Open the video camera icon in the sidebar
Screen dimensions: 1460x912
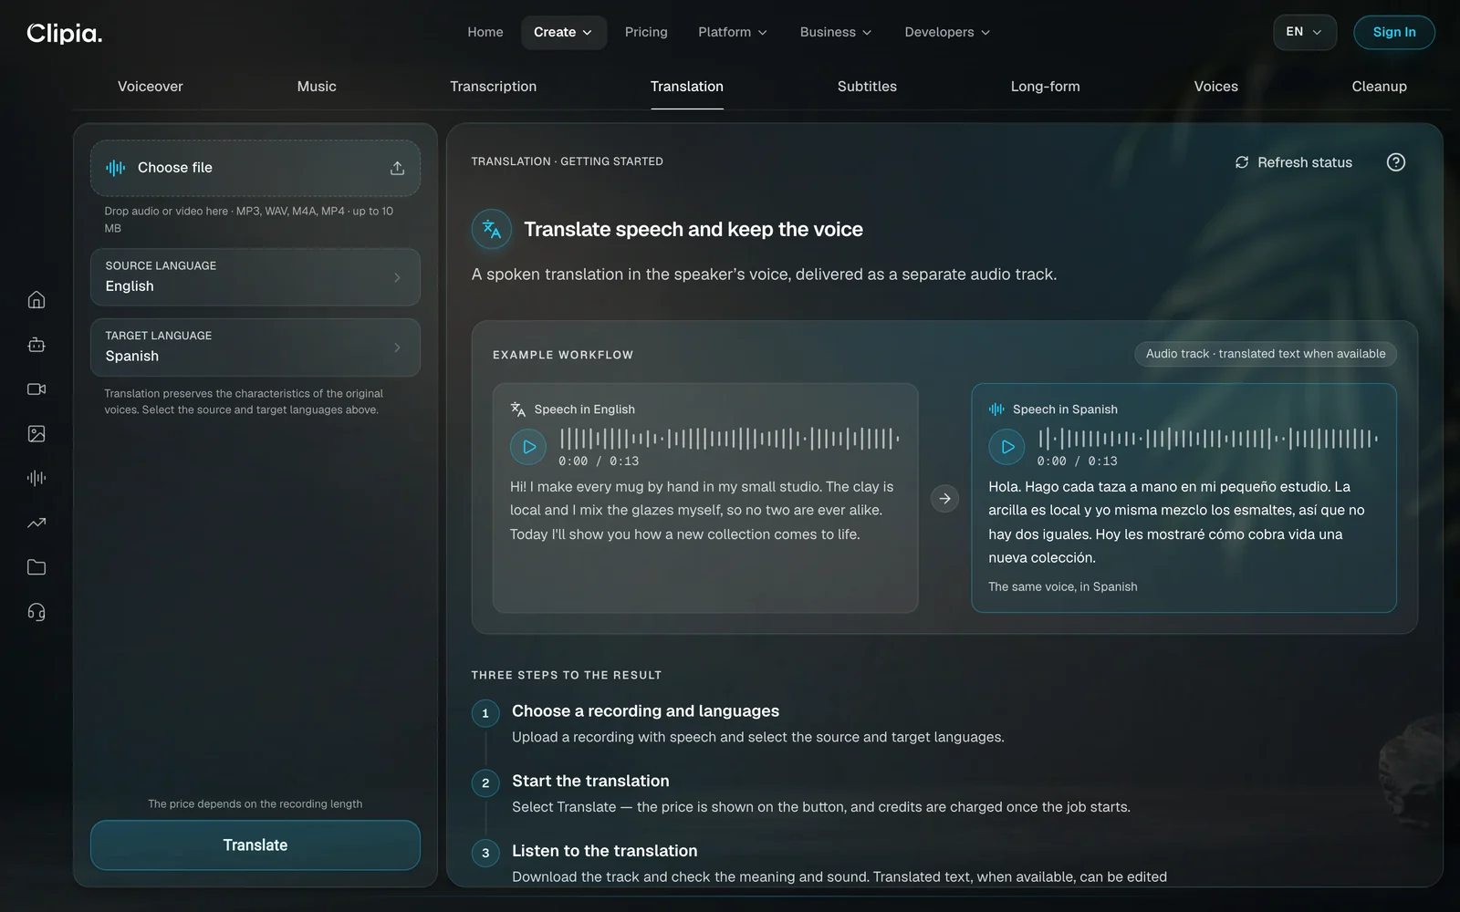36,389
